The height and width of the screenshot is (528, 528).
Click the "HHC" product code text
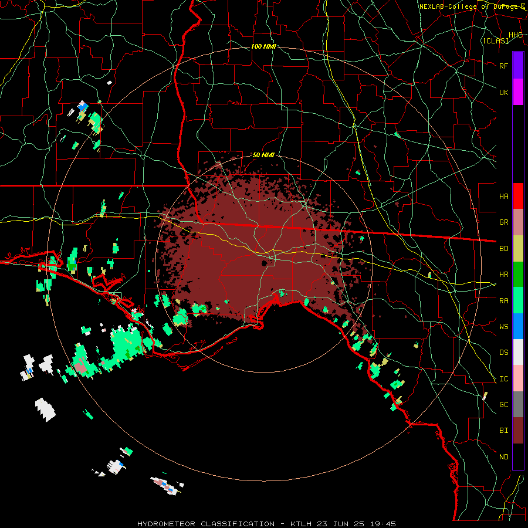click(515, 35)
